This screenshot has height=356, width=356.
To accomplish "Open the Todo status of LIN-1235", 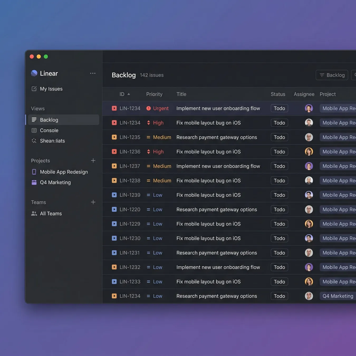I will pyautogui.click(x=279, y=137).
